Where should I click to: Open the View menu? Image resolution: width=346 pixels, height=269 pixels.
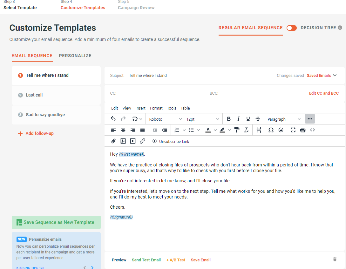[127, 108]
